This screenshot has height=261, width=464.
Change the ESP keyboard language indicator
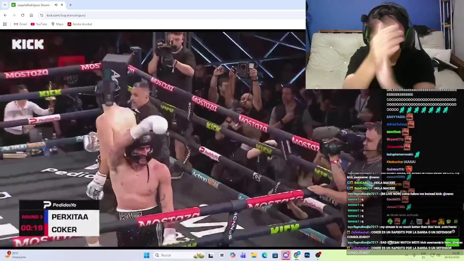point(423,255)
